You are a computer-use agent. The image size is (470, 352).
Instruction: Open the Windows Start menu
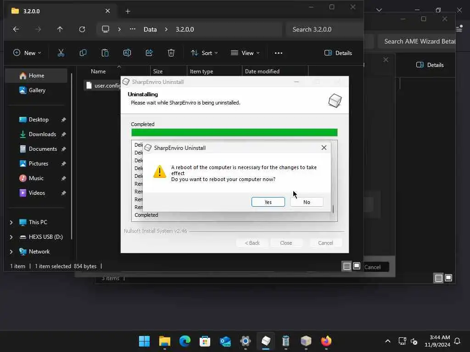pos(144,341)
